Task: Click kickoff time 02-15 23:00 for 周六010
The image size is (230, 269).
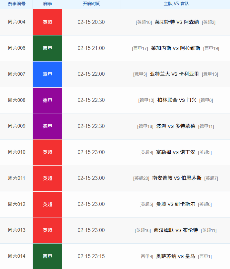Action: 91,152
